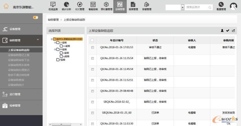Click the export share icon

(233, 30)
